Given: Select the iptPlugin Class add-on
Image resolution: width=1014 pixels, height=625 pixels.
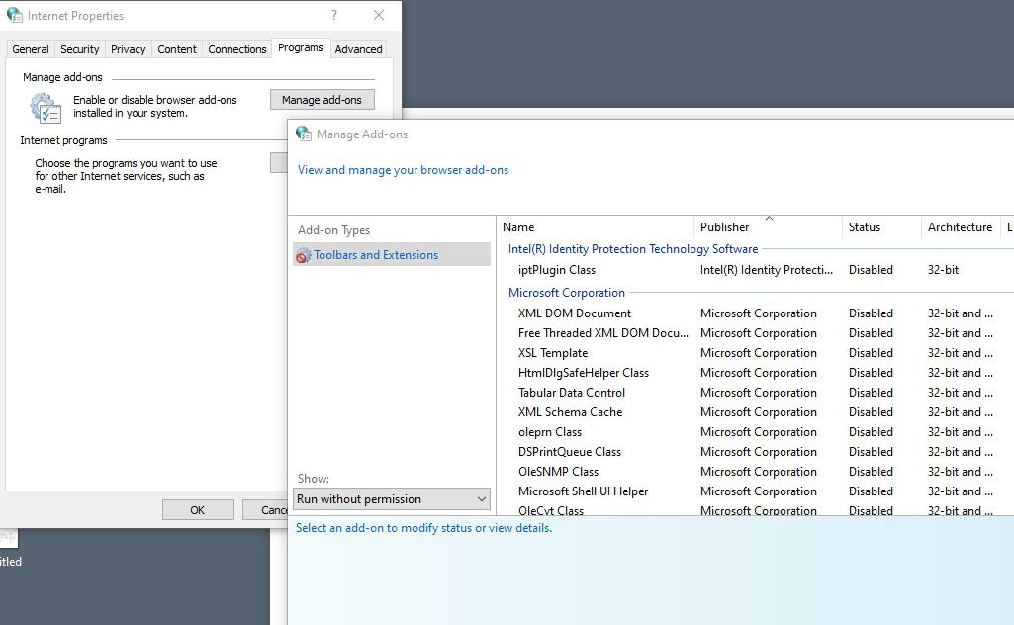Looking at the screenshot, I should (557, 270).
